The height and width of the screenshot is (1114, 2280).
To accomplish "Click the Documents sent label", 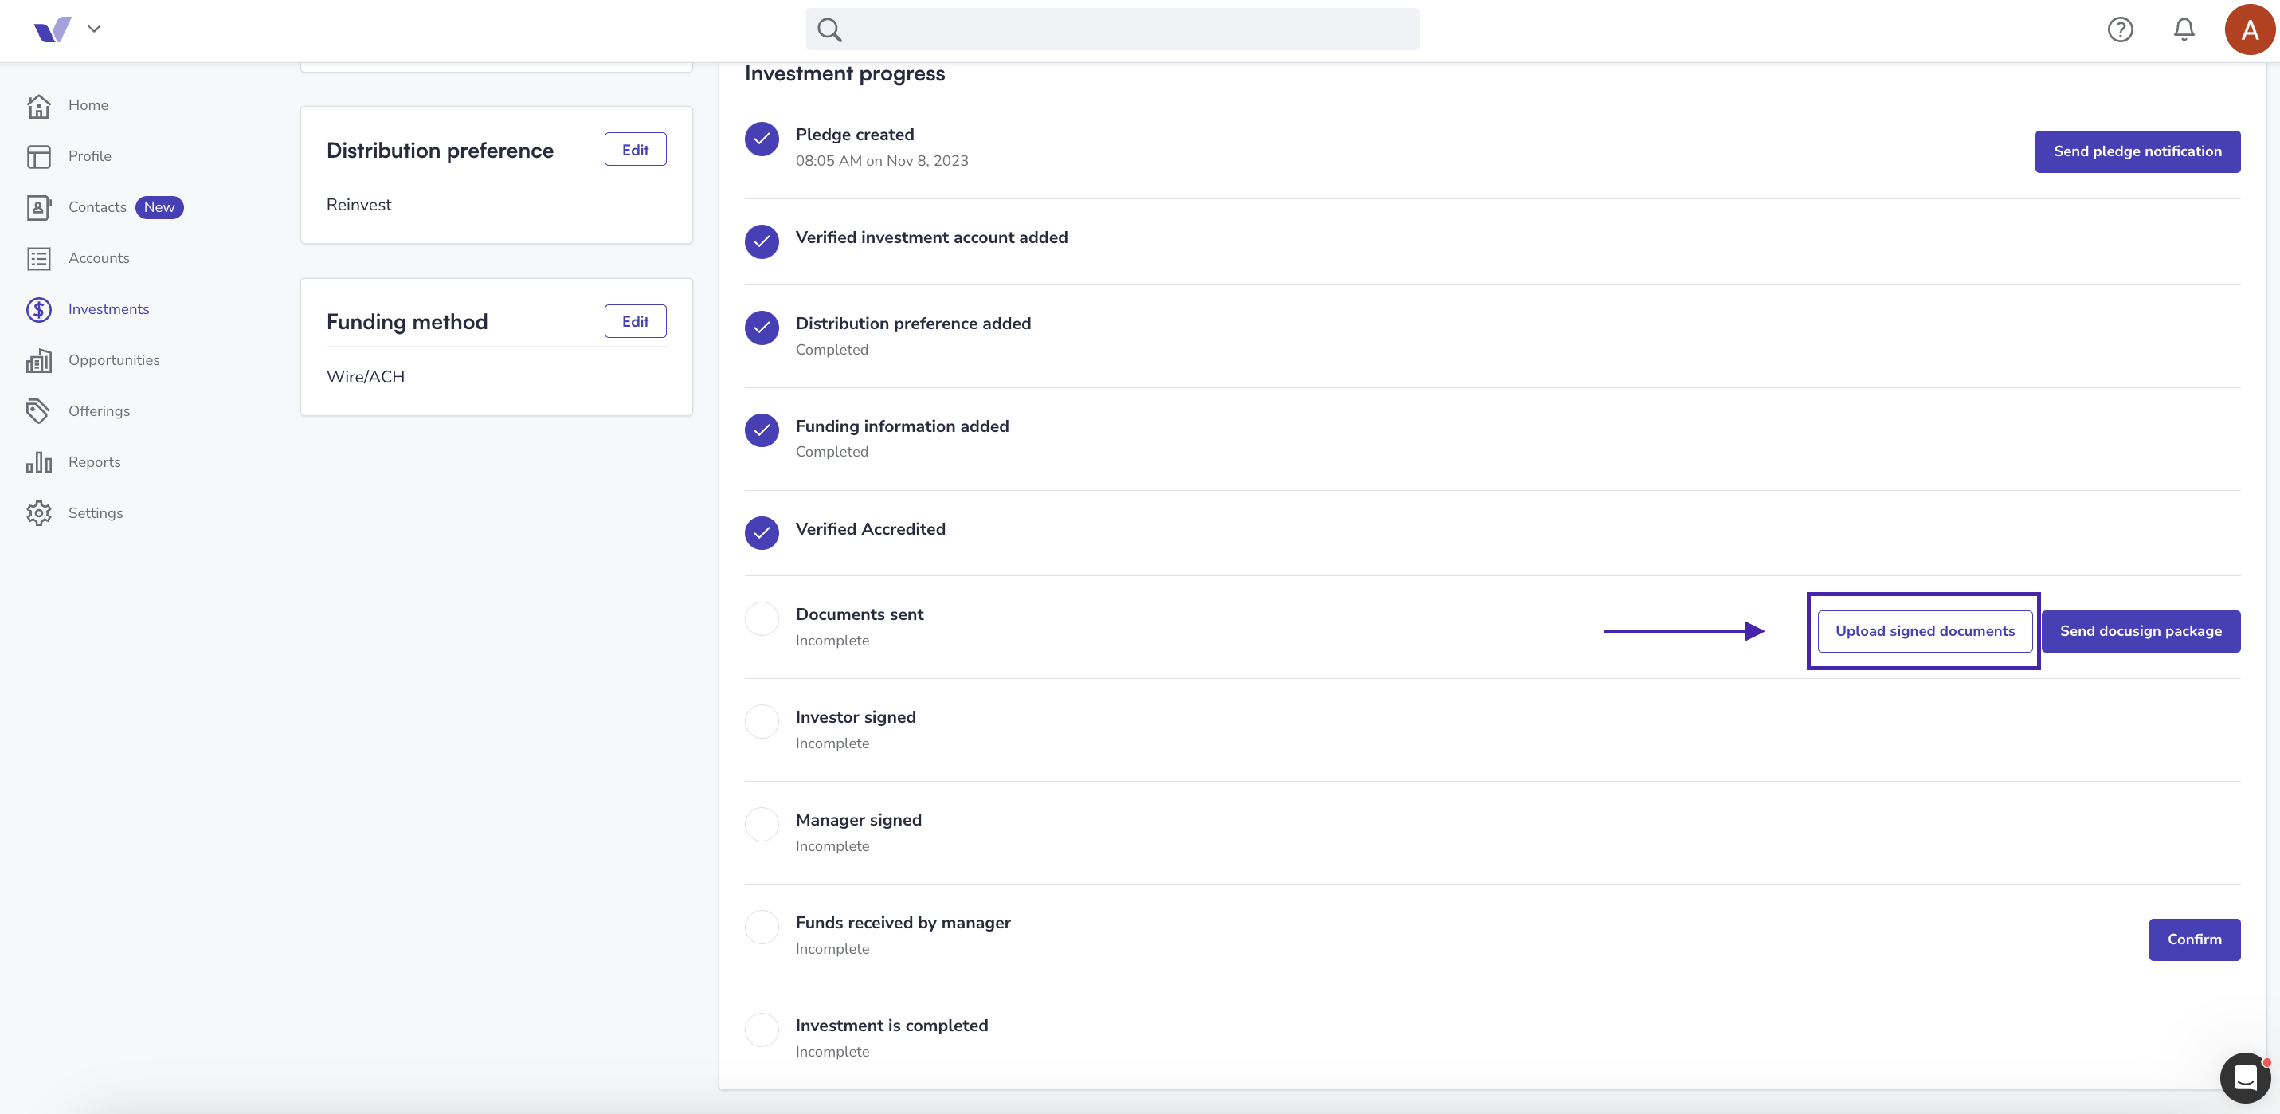I will pos(859,614).
